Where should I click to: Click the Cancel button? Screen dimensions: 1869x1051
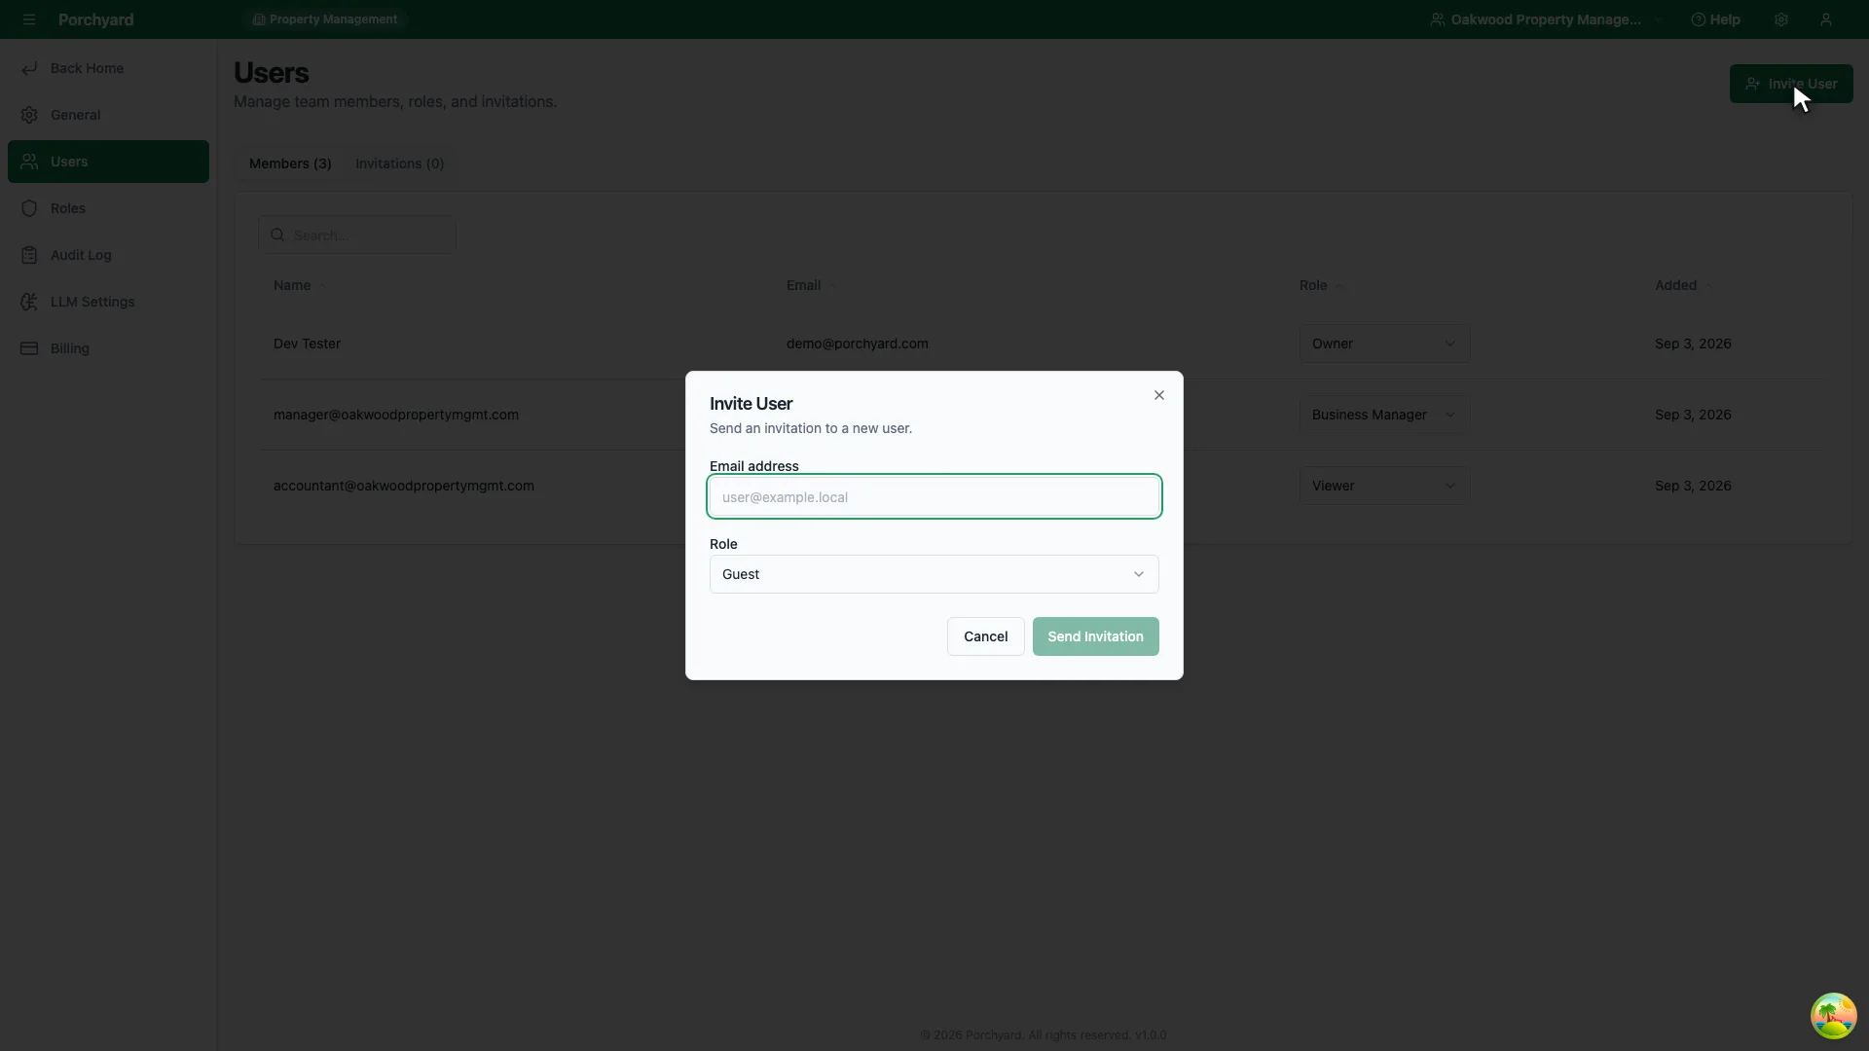[985, 636]
